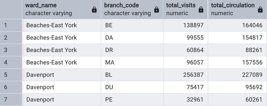Click the lock icon in branch_code column
This screenshot has width=267, height=106.
[157, 10]
